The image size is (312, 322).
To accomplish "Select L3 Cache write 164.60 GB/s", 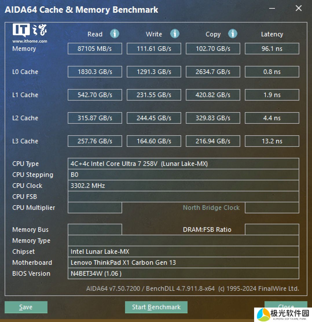I will point(154,141).
